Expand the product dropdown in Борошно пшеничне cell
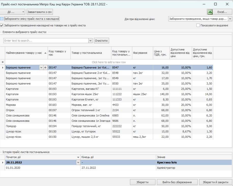Viewport: 233px width, 186px height. point(41,67)
